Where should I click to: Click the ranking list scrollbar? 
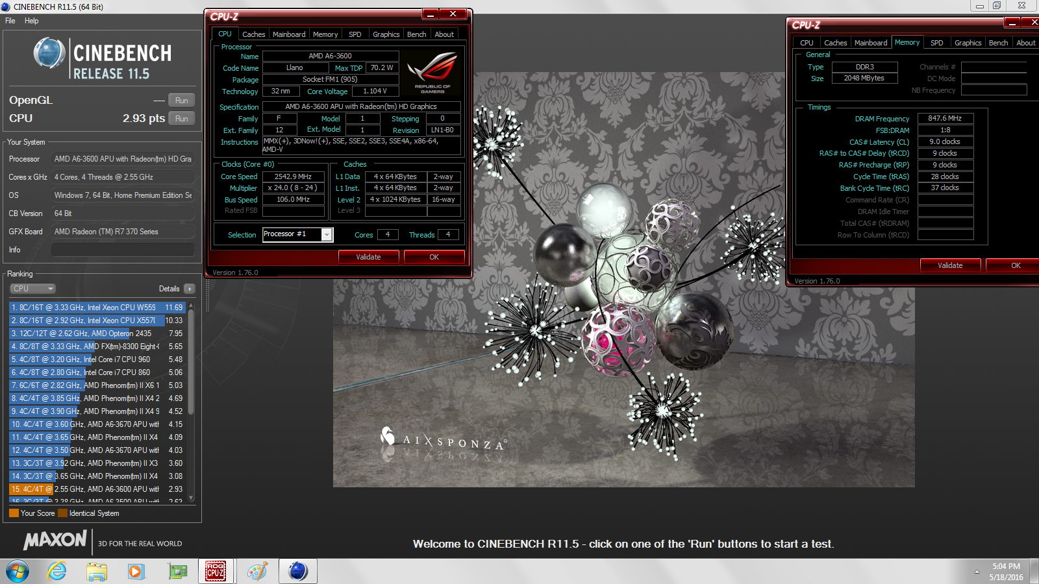pos(191,363)
